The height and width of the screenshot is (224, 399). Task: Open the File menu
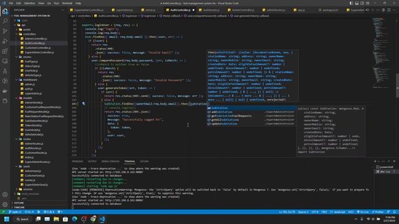11,3
